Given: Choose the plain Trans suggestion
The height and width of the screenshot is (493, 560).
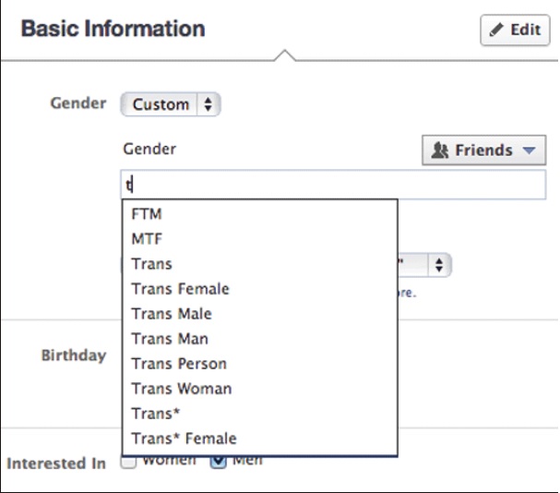Looking at the screenshot, I should click(x=151, y=264).
